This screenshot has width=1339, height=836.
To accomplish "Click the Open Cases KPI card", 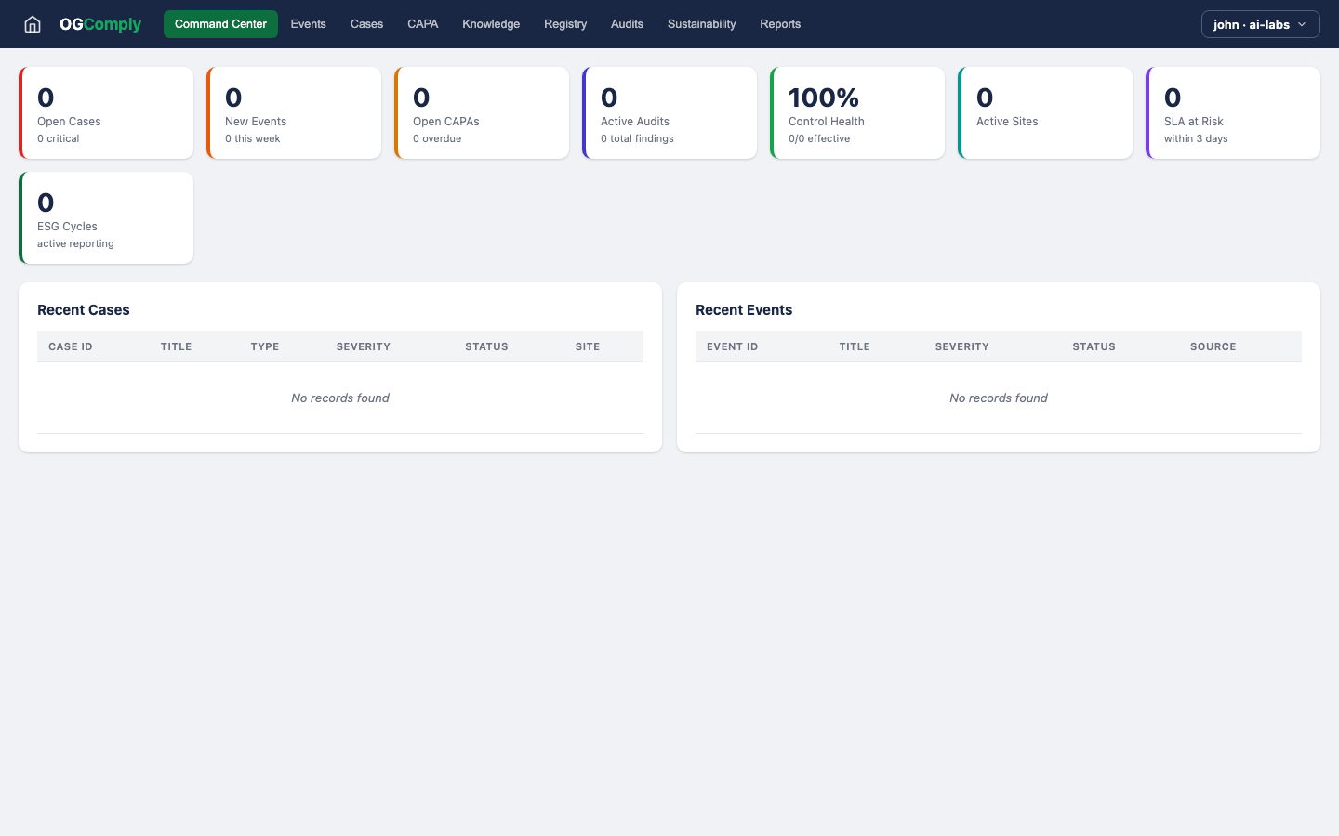I will point(106,112).
